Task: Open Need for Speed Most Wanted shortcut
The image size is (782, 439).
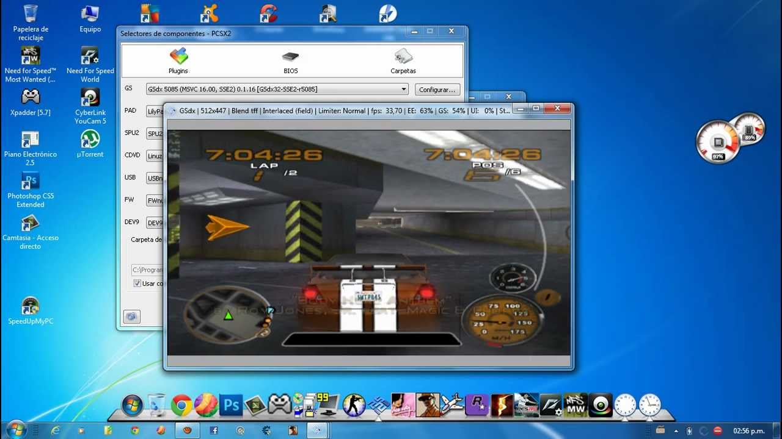Action: click(x=31, y=64)
